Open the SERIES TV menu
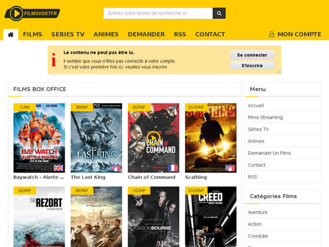This screenshot has width=329, height=247. [x=68, y=34]
